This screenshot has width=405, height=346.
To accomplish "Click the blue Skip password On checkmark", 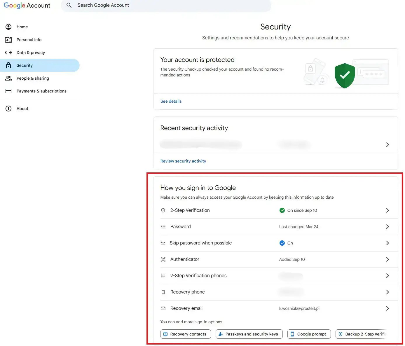I will tap(282, 243).
